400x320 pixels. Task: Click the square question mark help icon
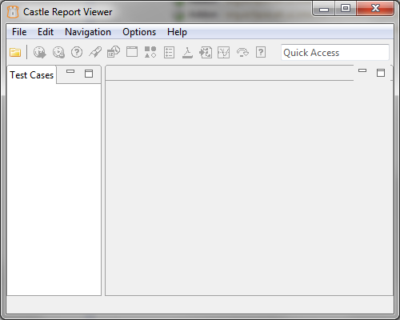[x=261, y=52]
